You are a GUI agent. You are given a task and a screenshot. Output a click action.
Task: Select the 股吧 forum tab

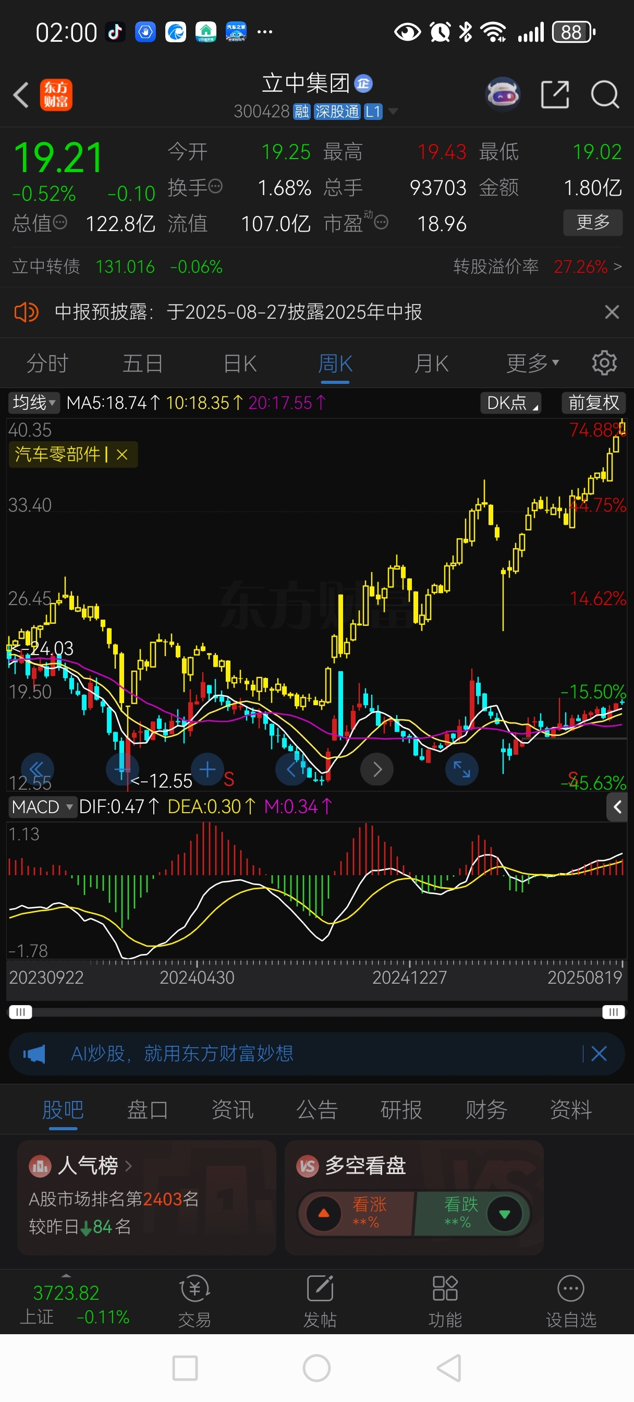pos(63,1109)
